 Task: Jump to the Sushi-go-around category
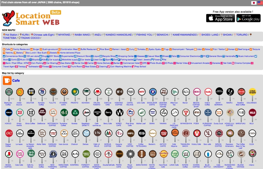tap(50, 49)
